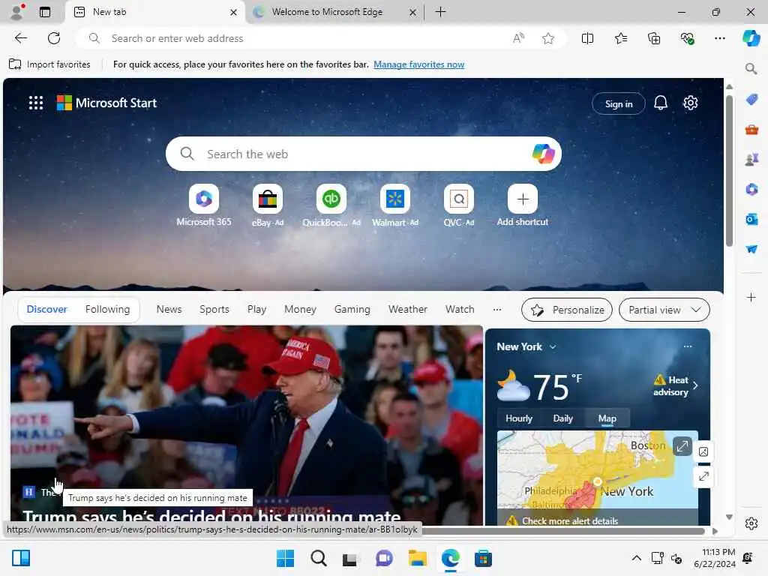
Task: Click the Personalize button
Action: coord(567,310)
